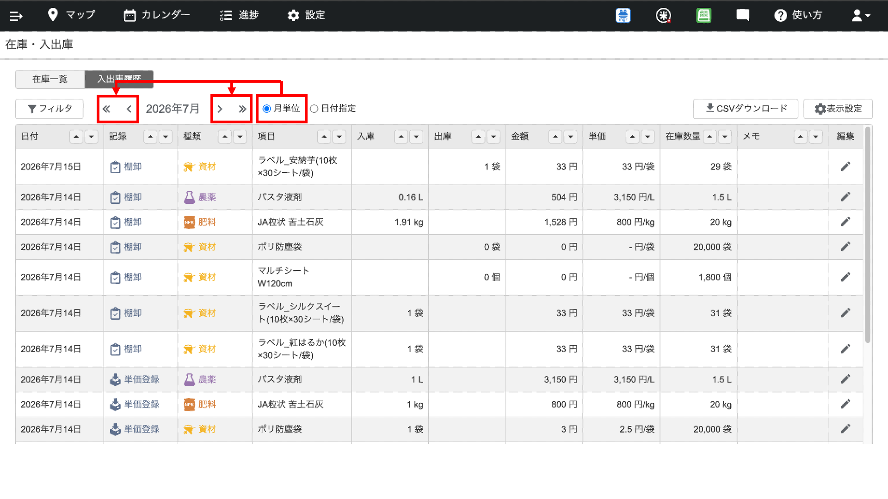The width and height of the screenshot is (888, 499).
Task: Open the 農薬 link in 単価登録 バスタ液剤 row
Action: coord(207,379)
